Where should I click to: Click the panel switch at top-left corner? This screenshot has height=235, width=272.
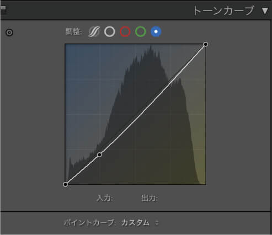click(3, 10)
